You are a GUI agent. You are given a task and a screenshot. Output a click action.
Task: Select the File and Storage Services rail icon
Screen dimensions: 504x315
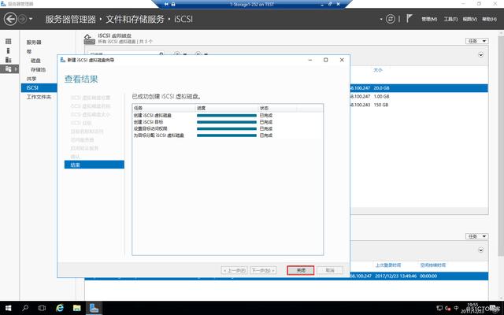click(x=9, y=69)
